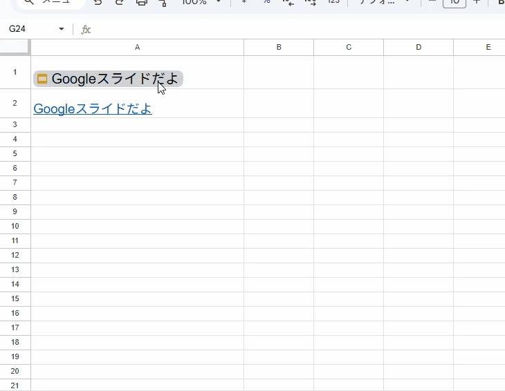
Task: Select row 11 header
Action: [15, 240]
